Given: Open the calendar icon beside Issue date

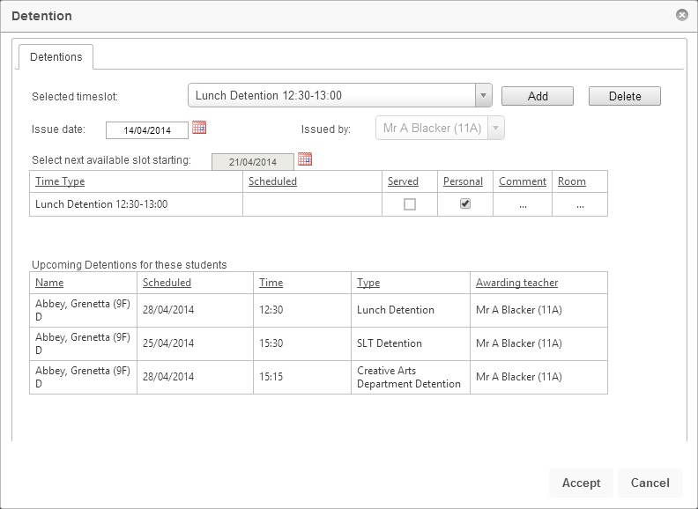Looking at the screenshot, I should (199, 128).
